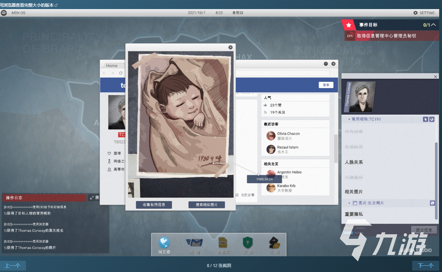Click the browser page vertical scrollbar
This screenshot has height=272, width=442.
pos(336,149)
